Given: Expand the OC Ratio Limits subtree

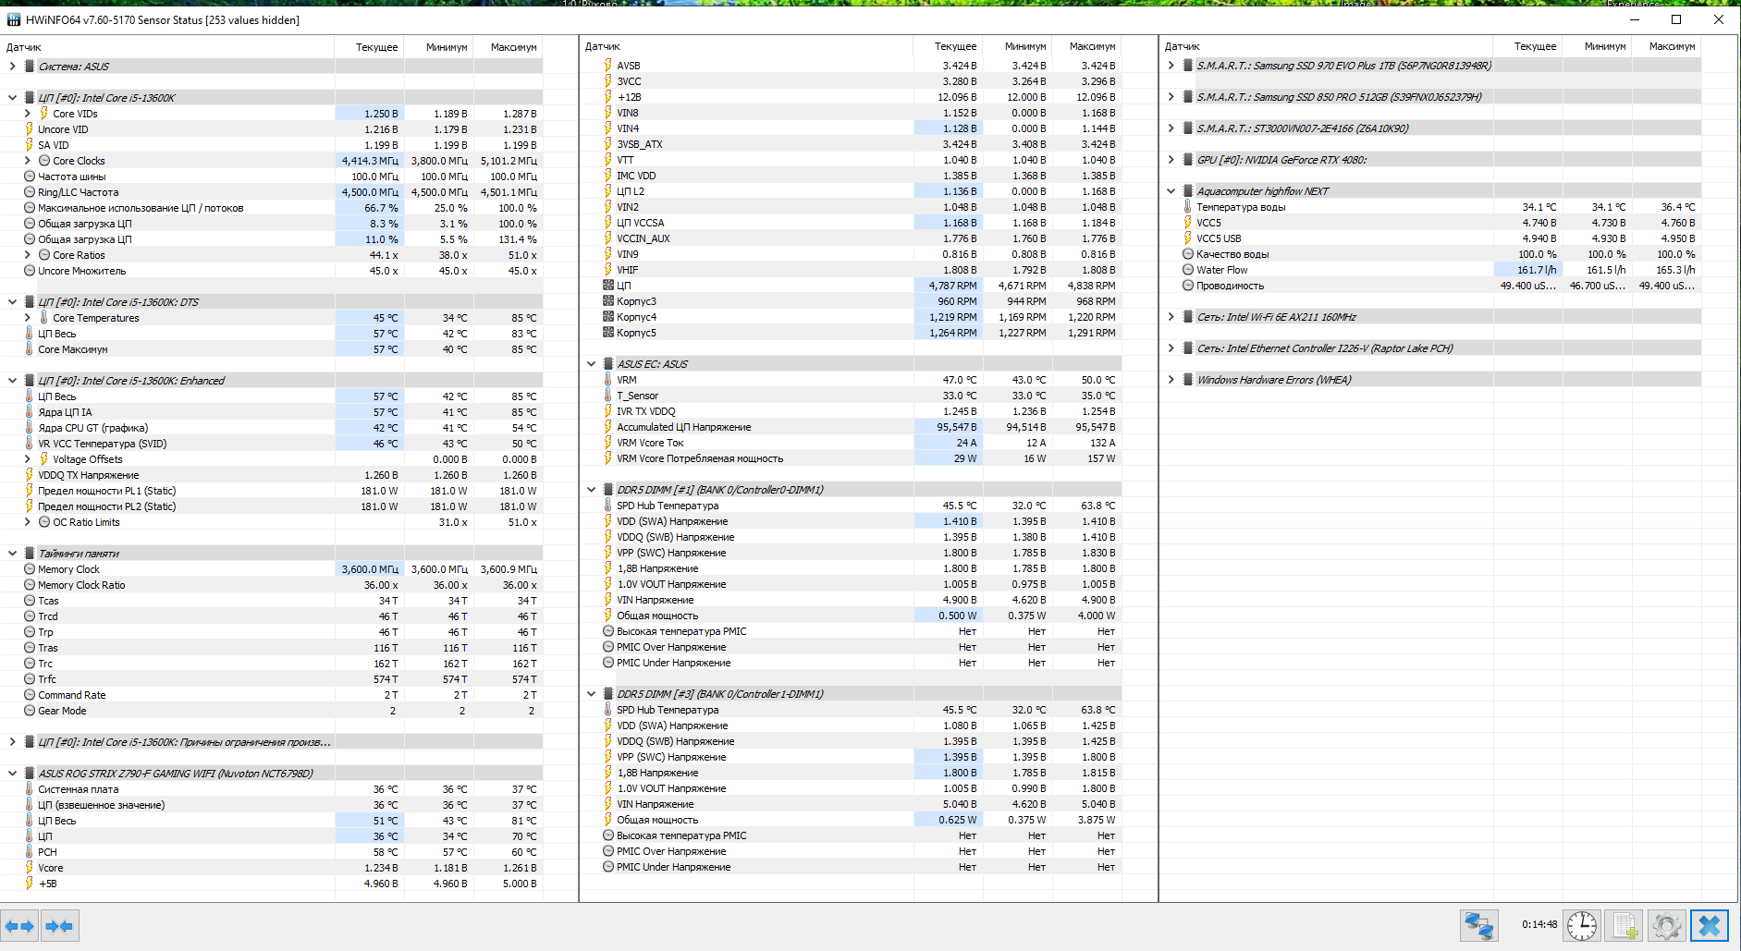Looking at the screenshot, I should 27,522.
